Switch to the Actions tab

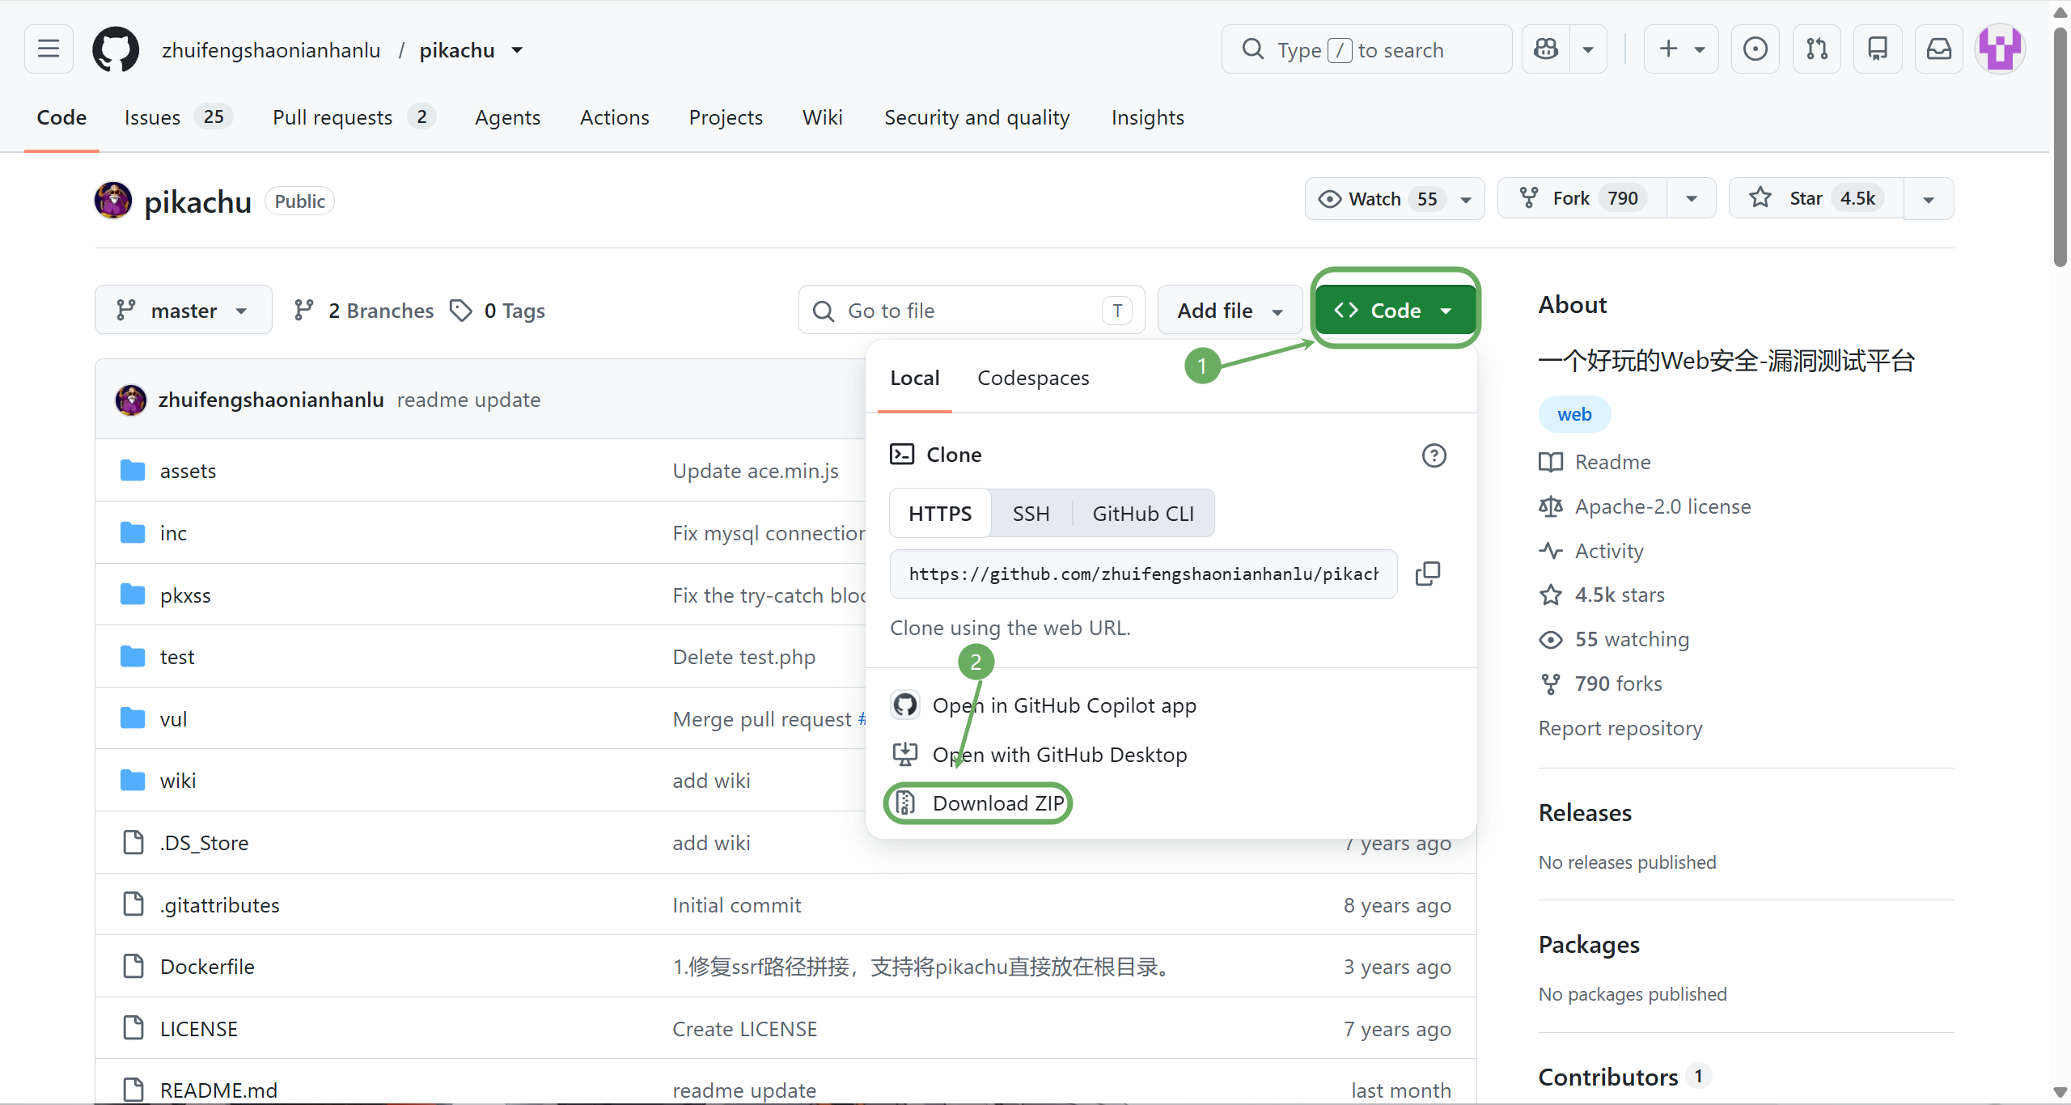pyautogui.click(x=615, y=117)
